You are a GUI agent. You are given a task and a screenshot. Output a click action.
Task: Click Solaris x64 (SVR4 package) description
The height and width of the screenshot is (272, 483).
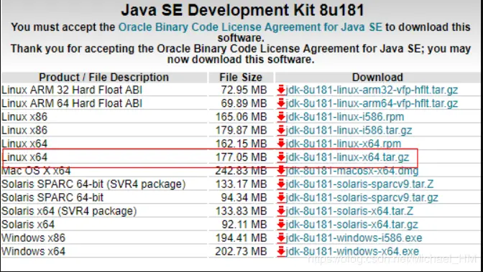[x=69, y=211]
